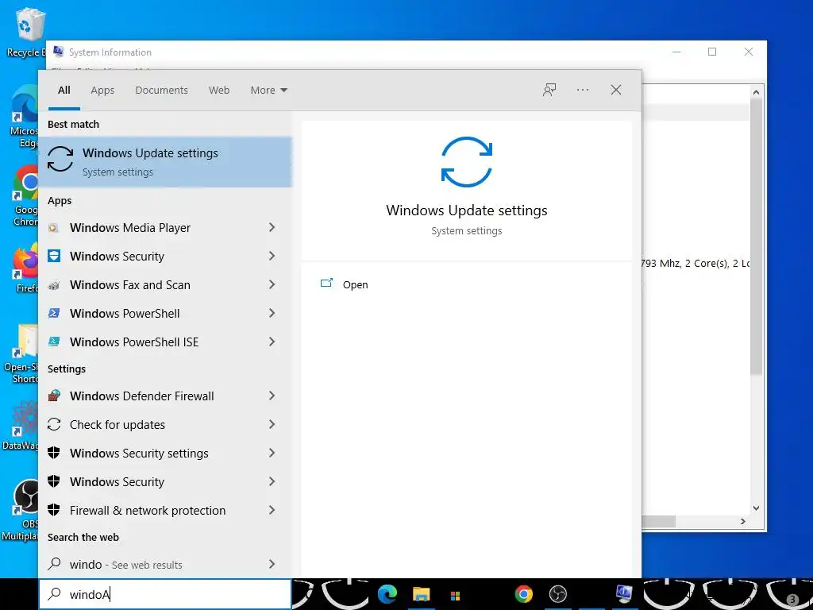Expand the chevron beside Windows Fax and Scan
This screenshot has height=610, width=813.
tap(272, 284)
